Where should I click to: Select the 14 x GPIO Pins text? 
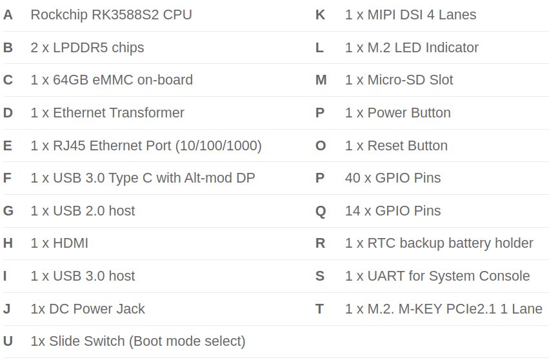[x=393, y=211]
